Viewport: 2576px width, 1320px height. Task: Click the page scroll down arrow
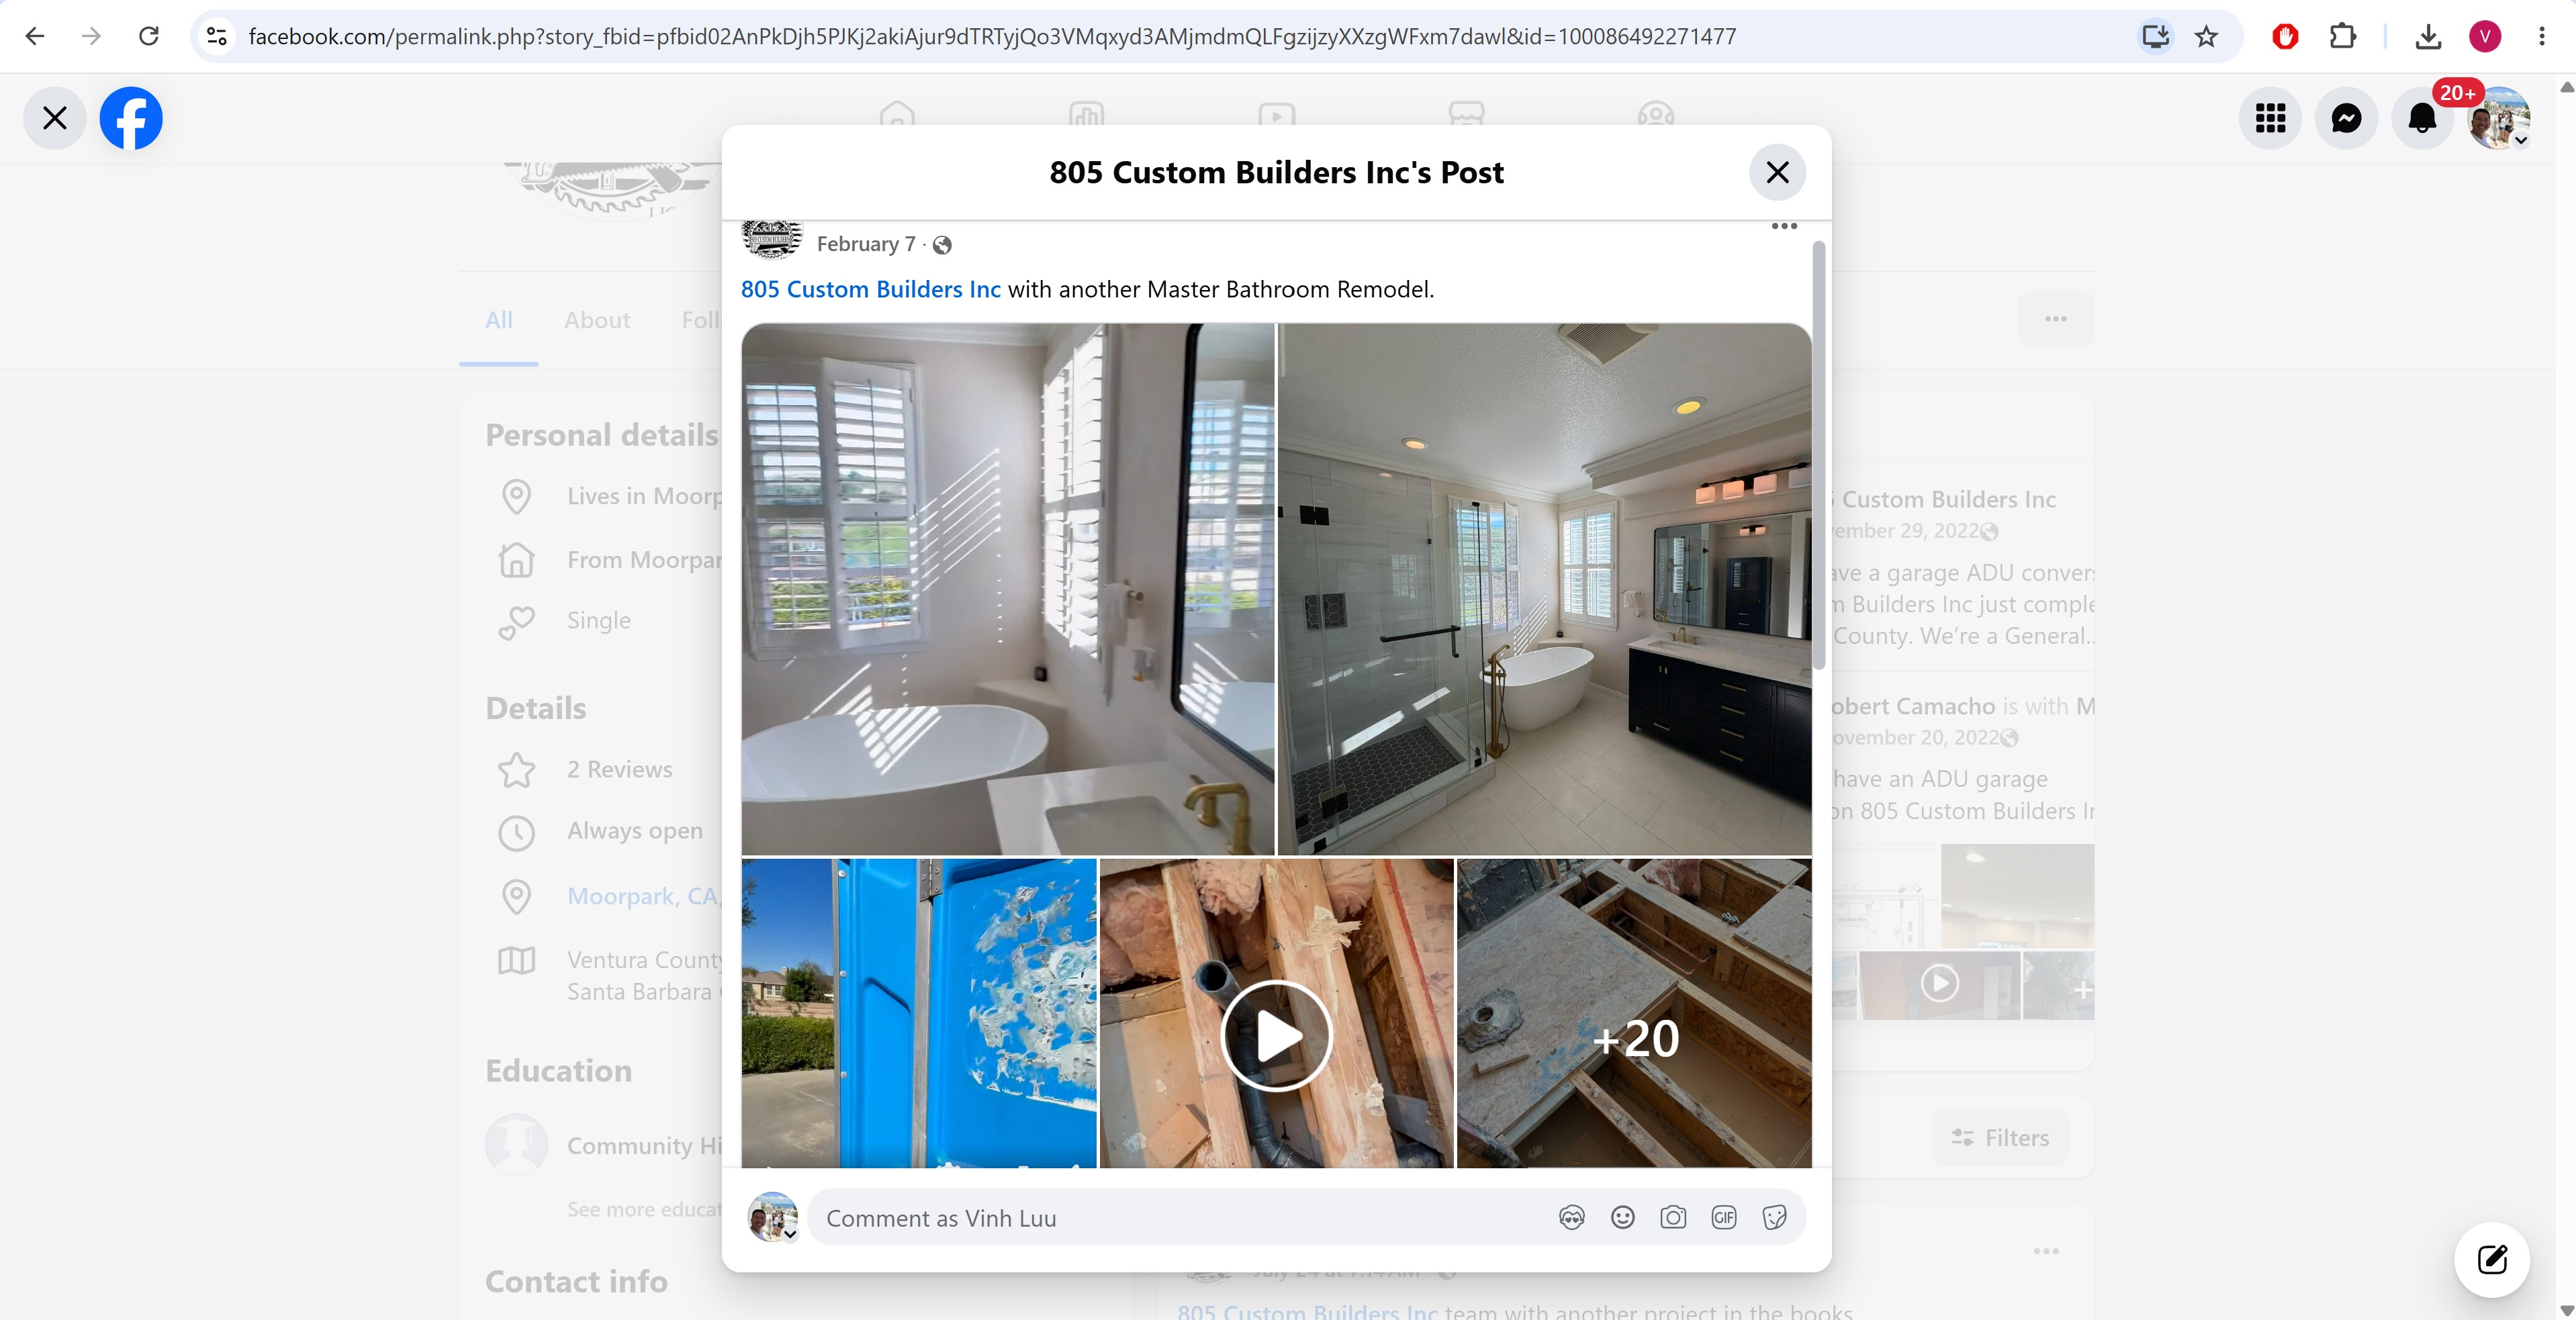(x=2566, y=1310)
